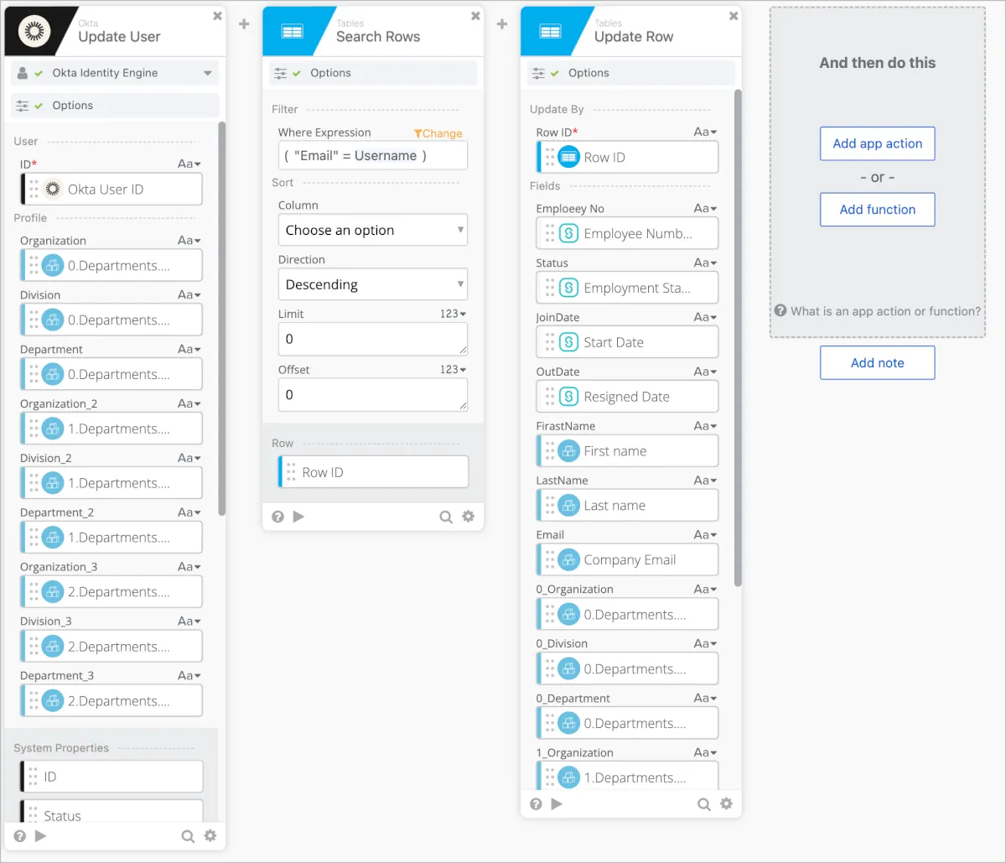Image resolution: width=1006 pixels, height=863 pixels.
Task: Expand the Sort Column 'Choose an option' dropdown
Action: 372,230
